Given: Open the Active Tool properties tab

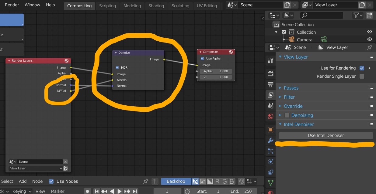Looking at the screenshot, I should (270, 60).
